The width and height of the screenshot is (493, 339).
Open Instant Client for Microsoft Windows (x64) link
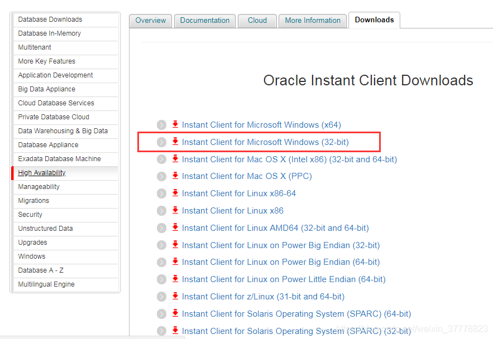pos(261,125)
